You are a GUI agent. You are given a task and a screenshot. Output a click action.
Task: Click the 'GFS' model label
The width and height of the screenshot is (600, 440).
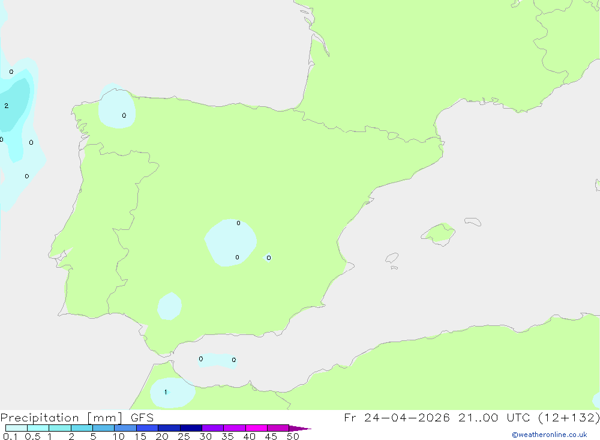pos(142,418)
